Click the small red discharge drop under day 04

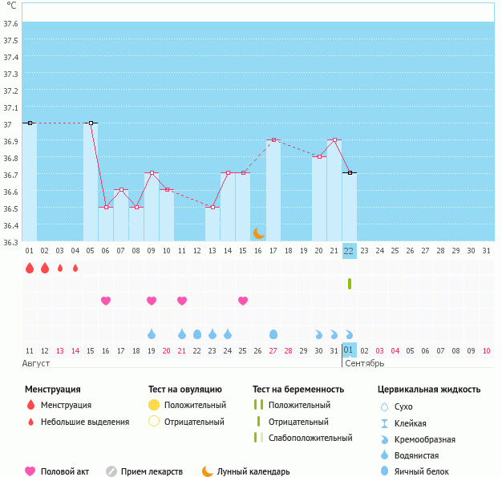[x=75, y=268]
